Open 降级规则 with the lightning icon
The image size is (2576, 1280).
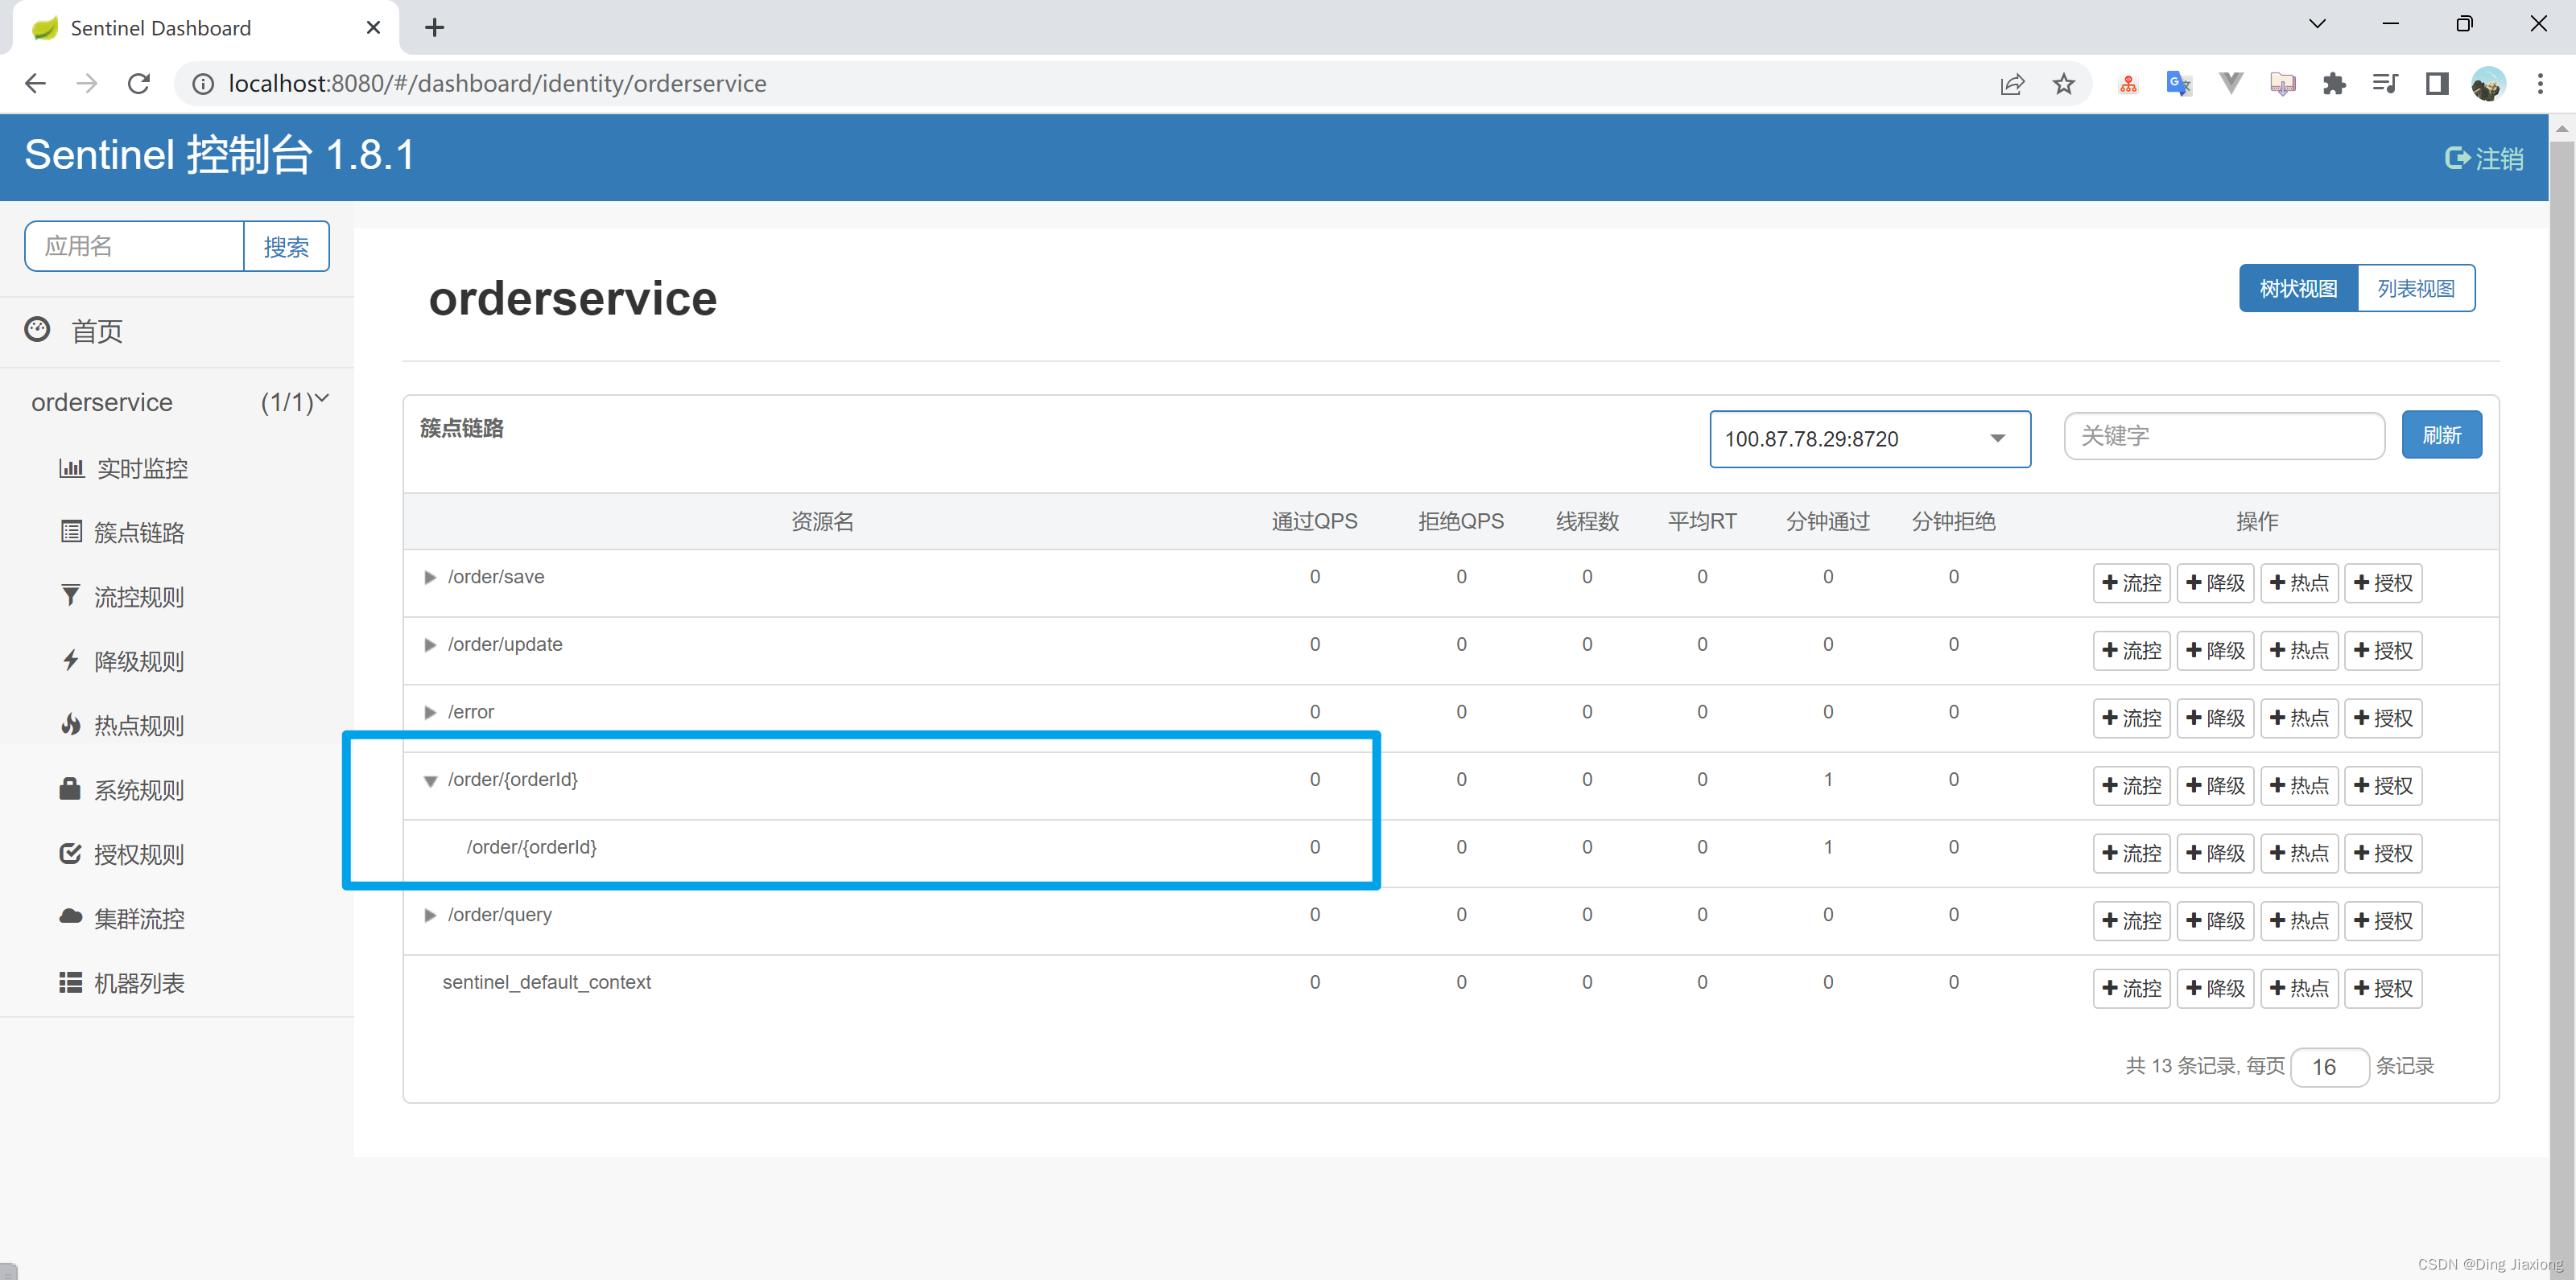pos(123,661)
